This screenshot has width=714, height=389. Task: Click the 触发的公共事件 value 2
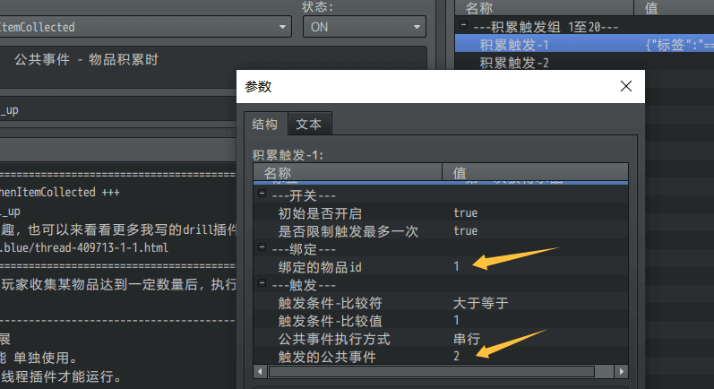click(457, 357)
